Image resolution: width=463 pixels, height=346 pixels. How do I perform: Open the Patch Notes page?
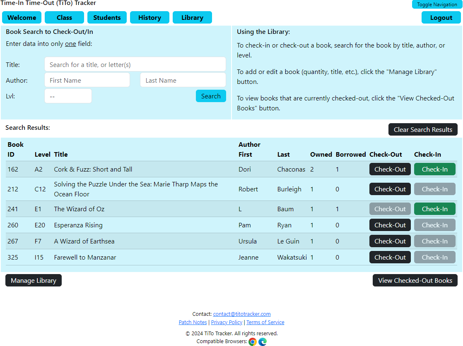[193, 322]
